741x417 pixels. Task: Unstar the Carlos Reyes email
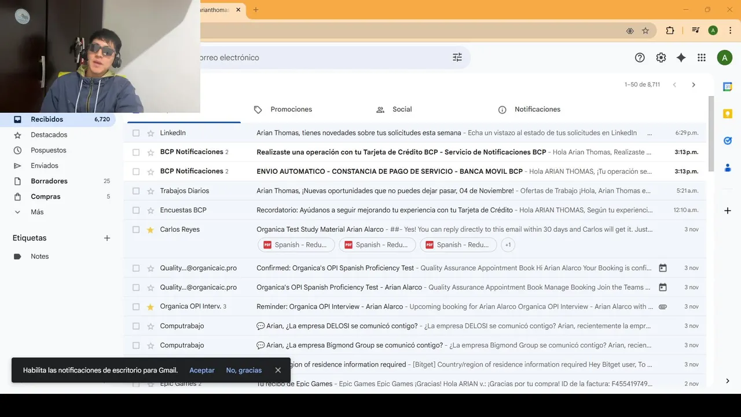click(151, 230)
